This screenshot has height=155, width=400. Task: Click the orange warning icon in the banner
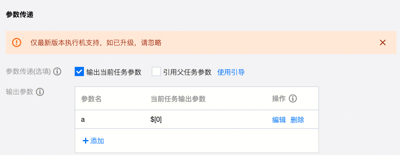[17, 42]
